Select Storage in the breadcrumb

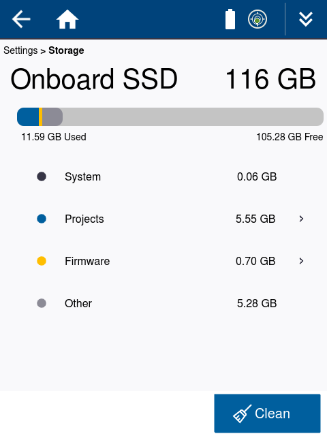click(66, 50)
